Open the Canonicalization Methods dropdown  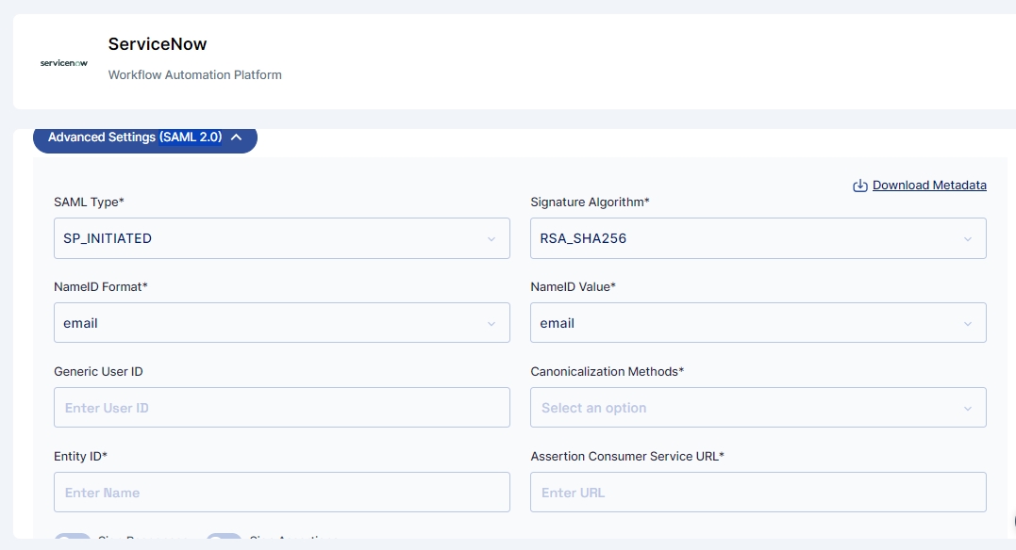click(758, 408)
